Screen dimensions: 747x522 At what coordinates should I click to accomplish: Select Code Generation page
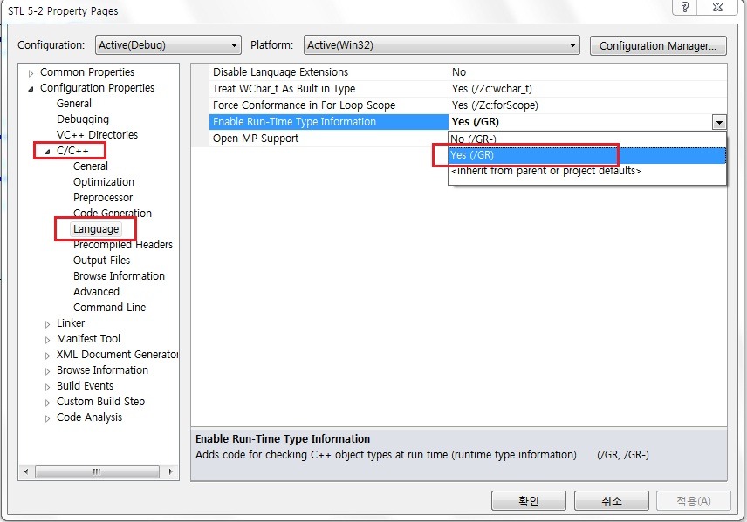click(x=113, y=213)
